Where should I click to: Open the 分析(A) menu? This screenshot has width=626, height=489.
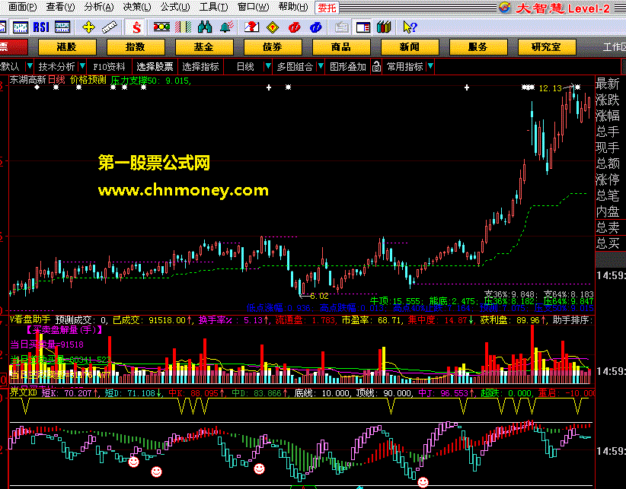pyautogui.click(x=99, y=7)
